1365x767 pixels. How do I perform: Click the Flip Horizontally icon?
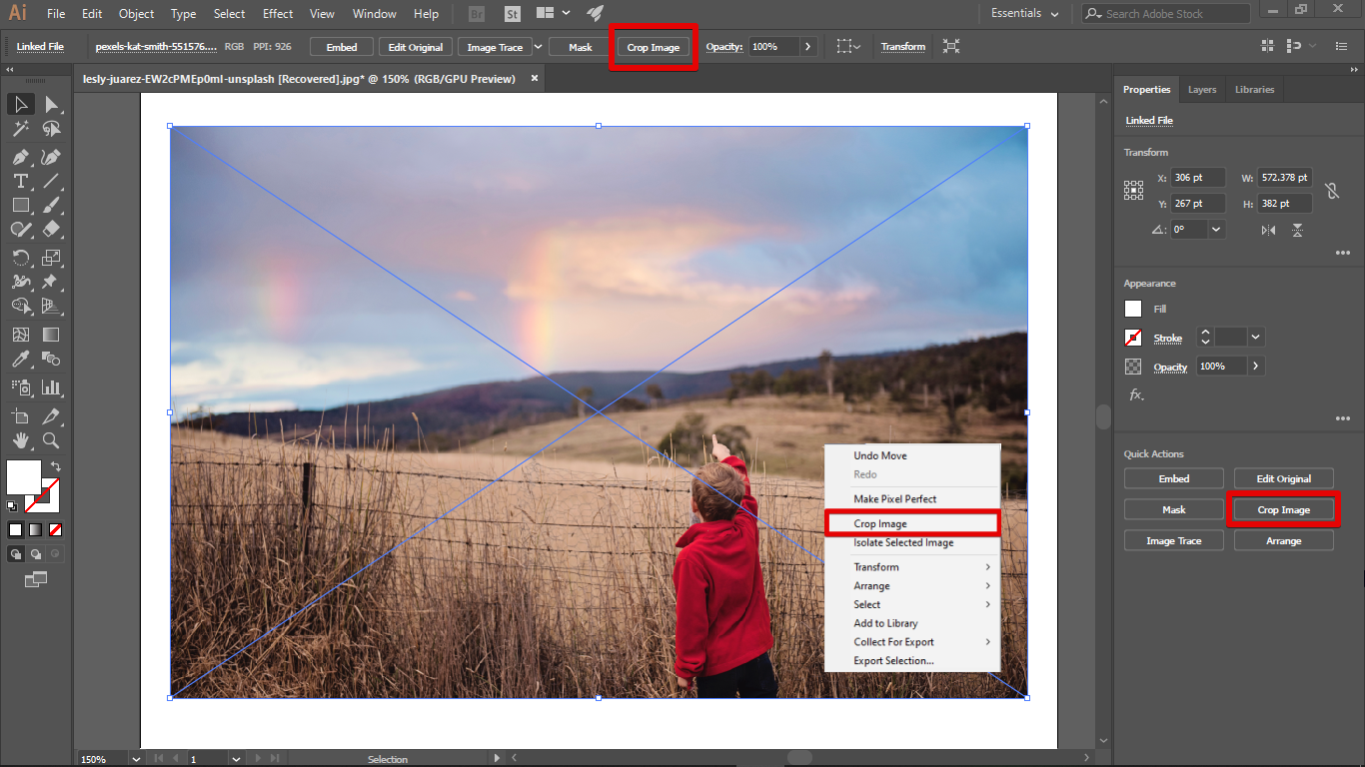[1268, 230]
